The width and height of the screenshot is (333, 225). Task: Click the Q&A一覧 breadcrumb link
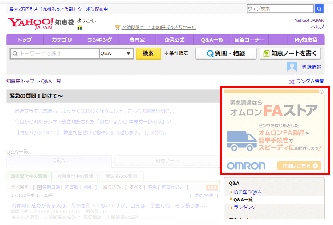tap(51, 81)
